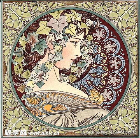Click the woman's red lips

(73, 60)
